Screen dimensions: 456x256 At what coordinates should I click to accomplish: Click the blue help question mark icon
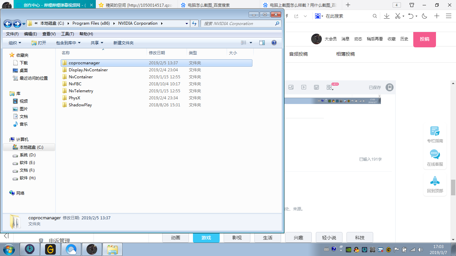(274, 43)
